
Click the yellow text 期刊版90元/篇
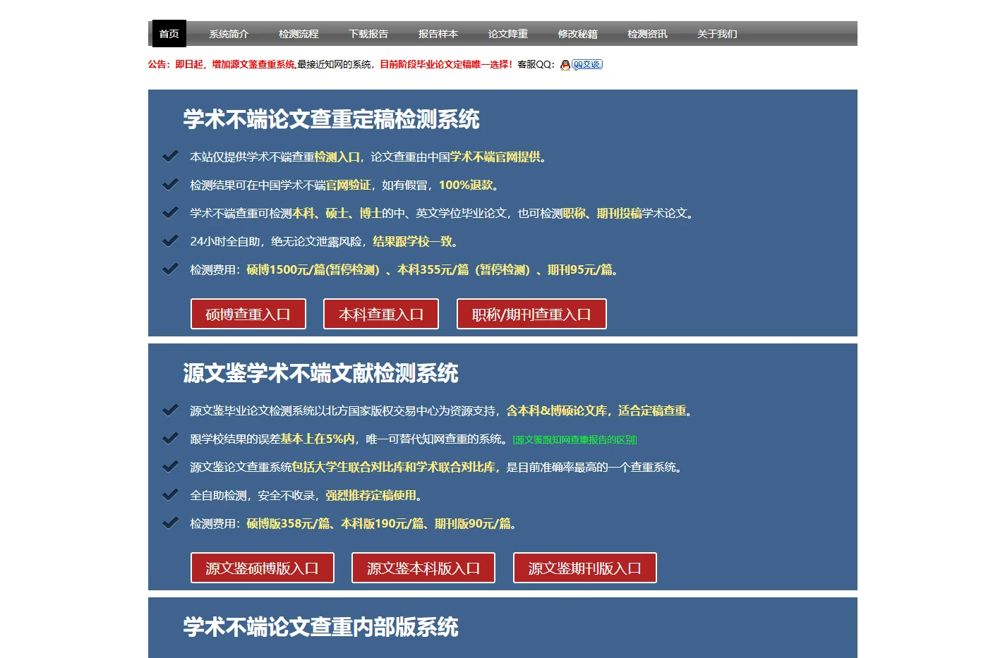click(x=473, y=523)
